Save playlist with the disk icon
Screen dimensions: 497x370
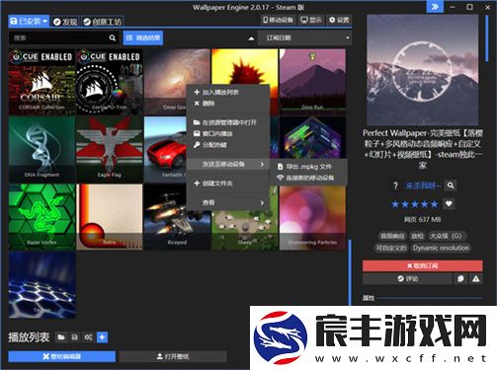pos(75,337)
